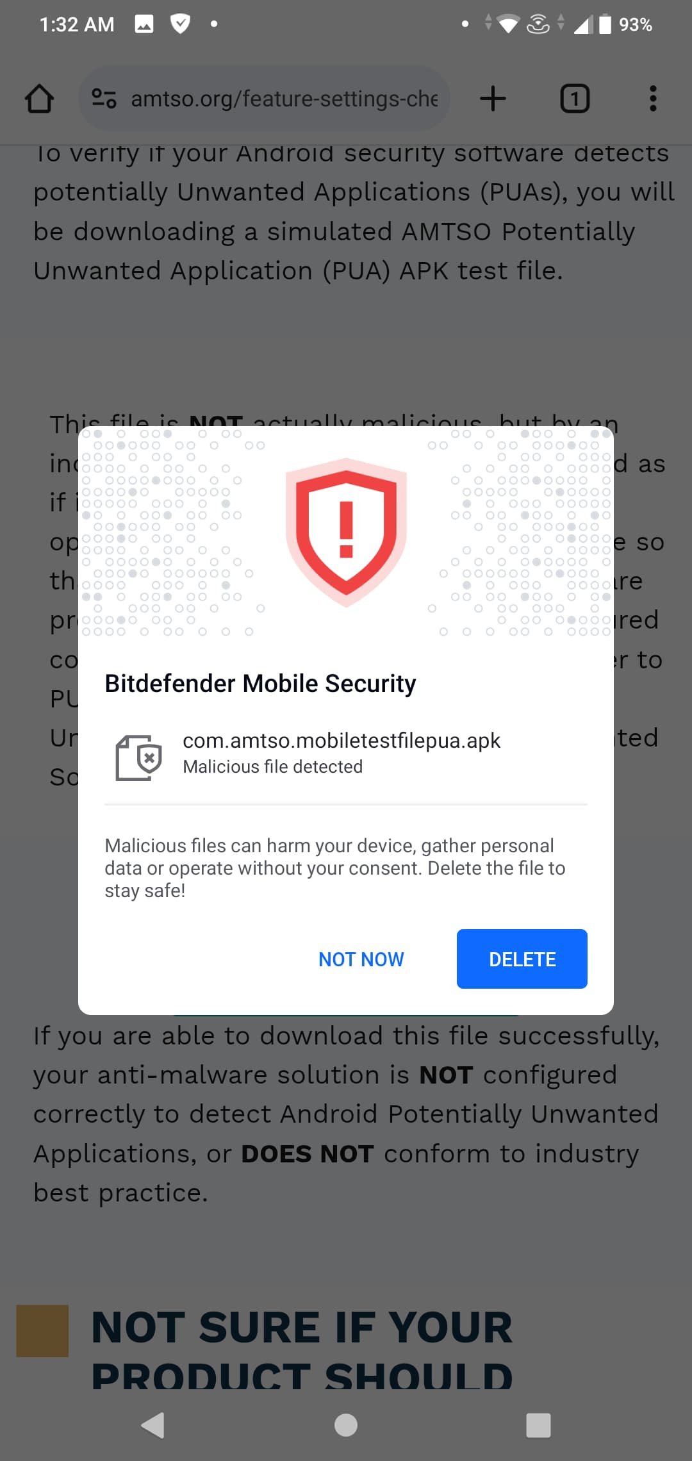Image resolution: width=692 pixels, height=1461 pixels.
Task: Tap com.amtso.mobiletestfilepua.apk file name
Action: click(x=341, y=740)
